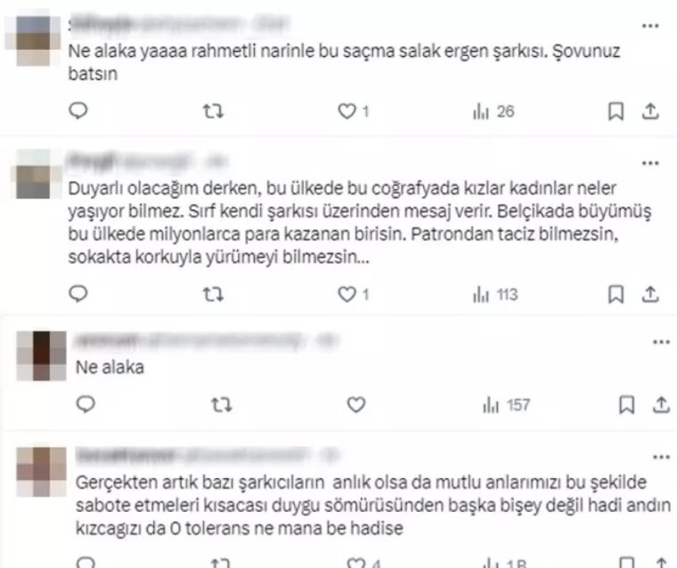Open avatar of 'Ne alaka' tweet author
The image size is (677, 568).
point(42,355)
